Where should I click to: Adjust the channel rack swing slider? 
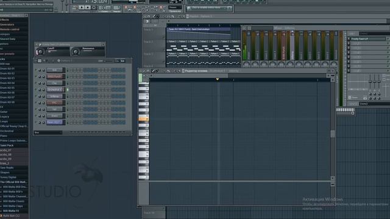[x=108, y=61]
